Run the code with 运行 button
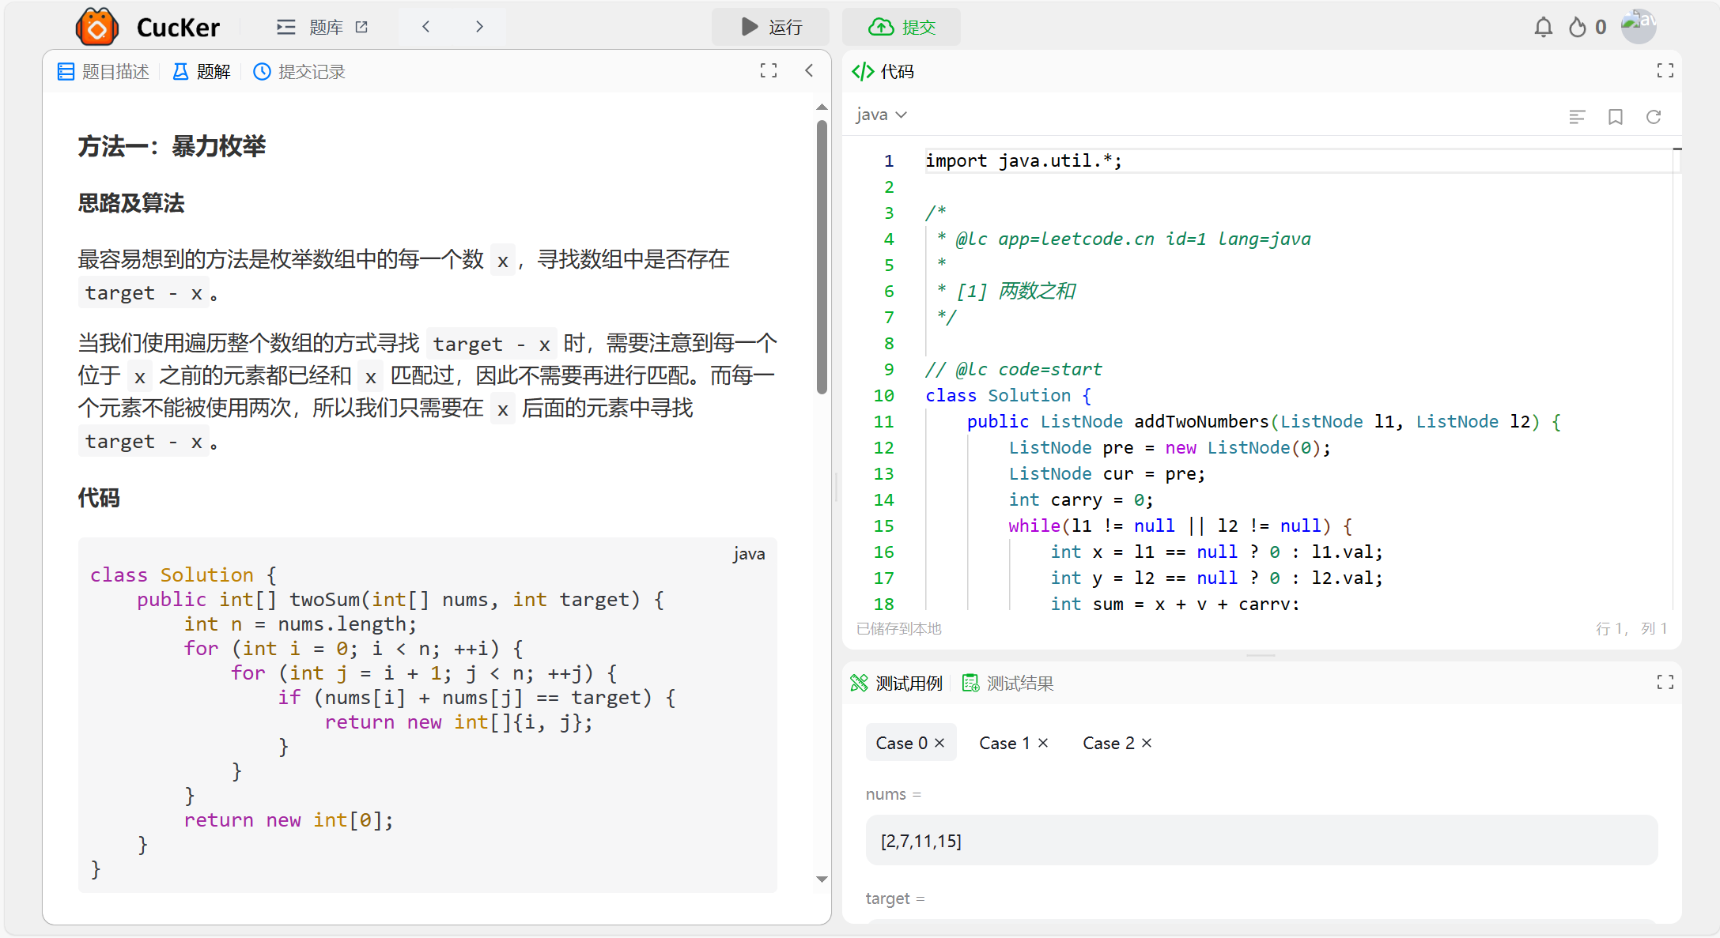This screenshot has height=938, width=1720. point(770,27)
